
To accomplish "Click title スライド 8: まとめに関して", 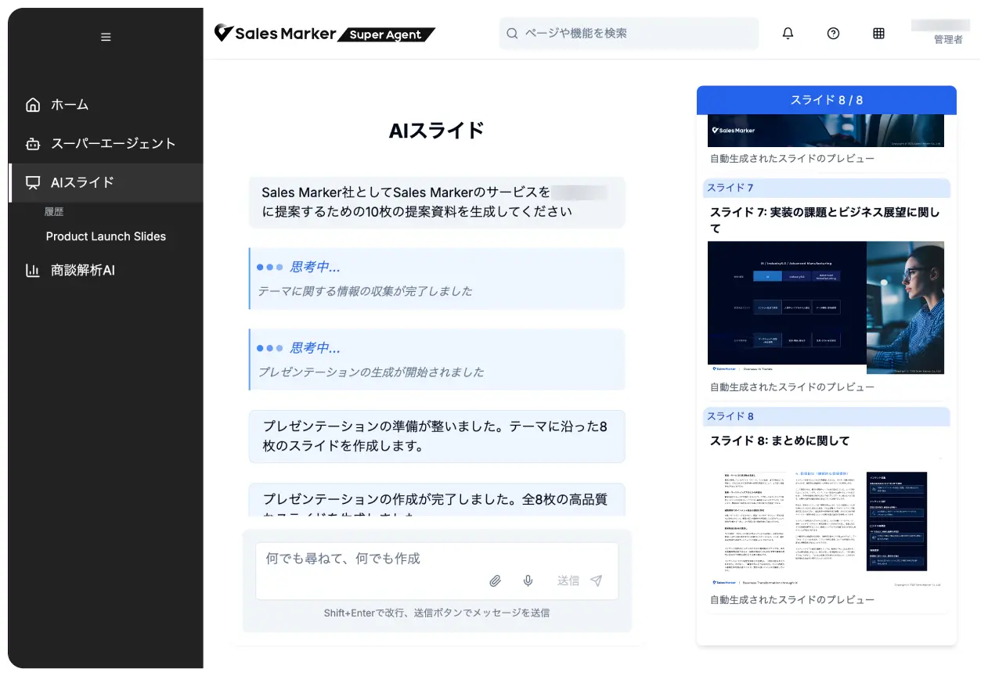I will tap(780, 440).
